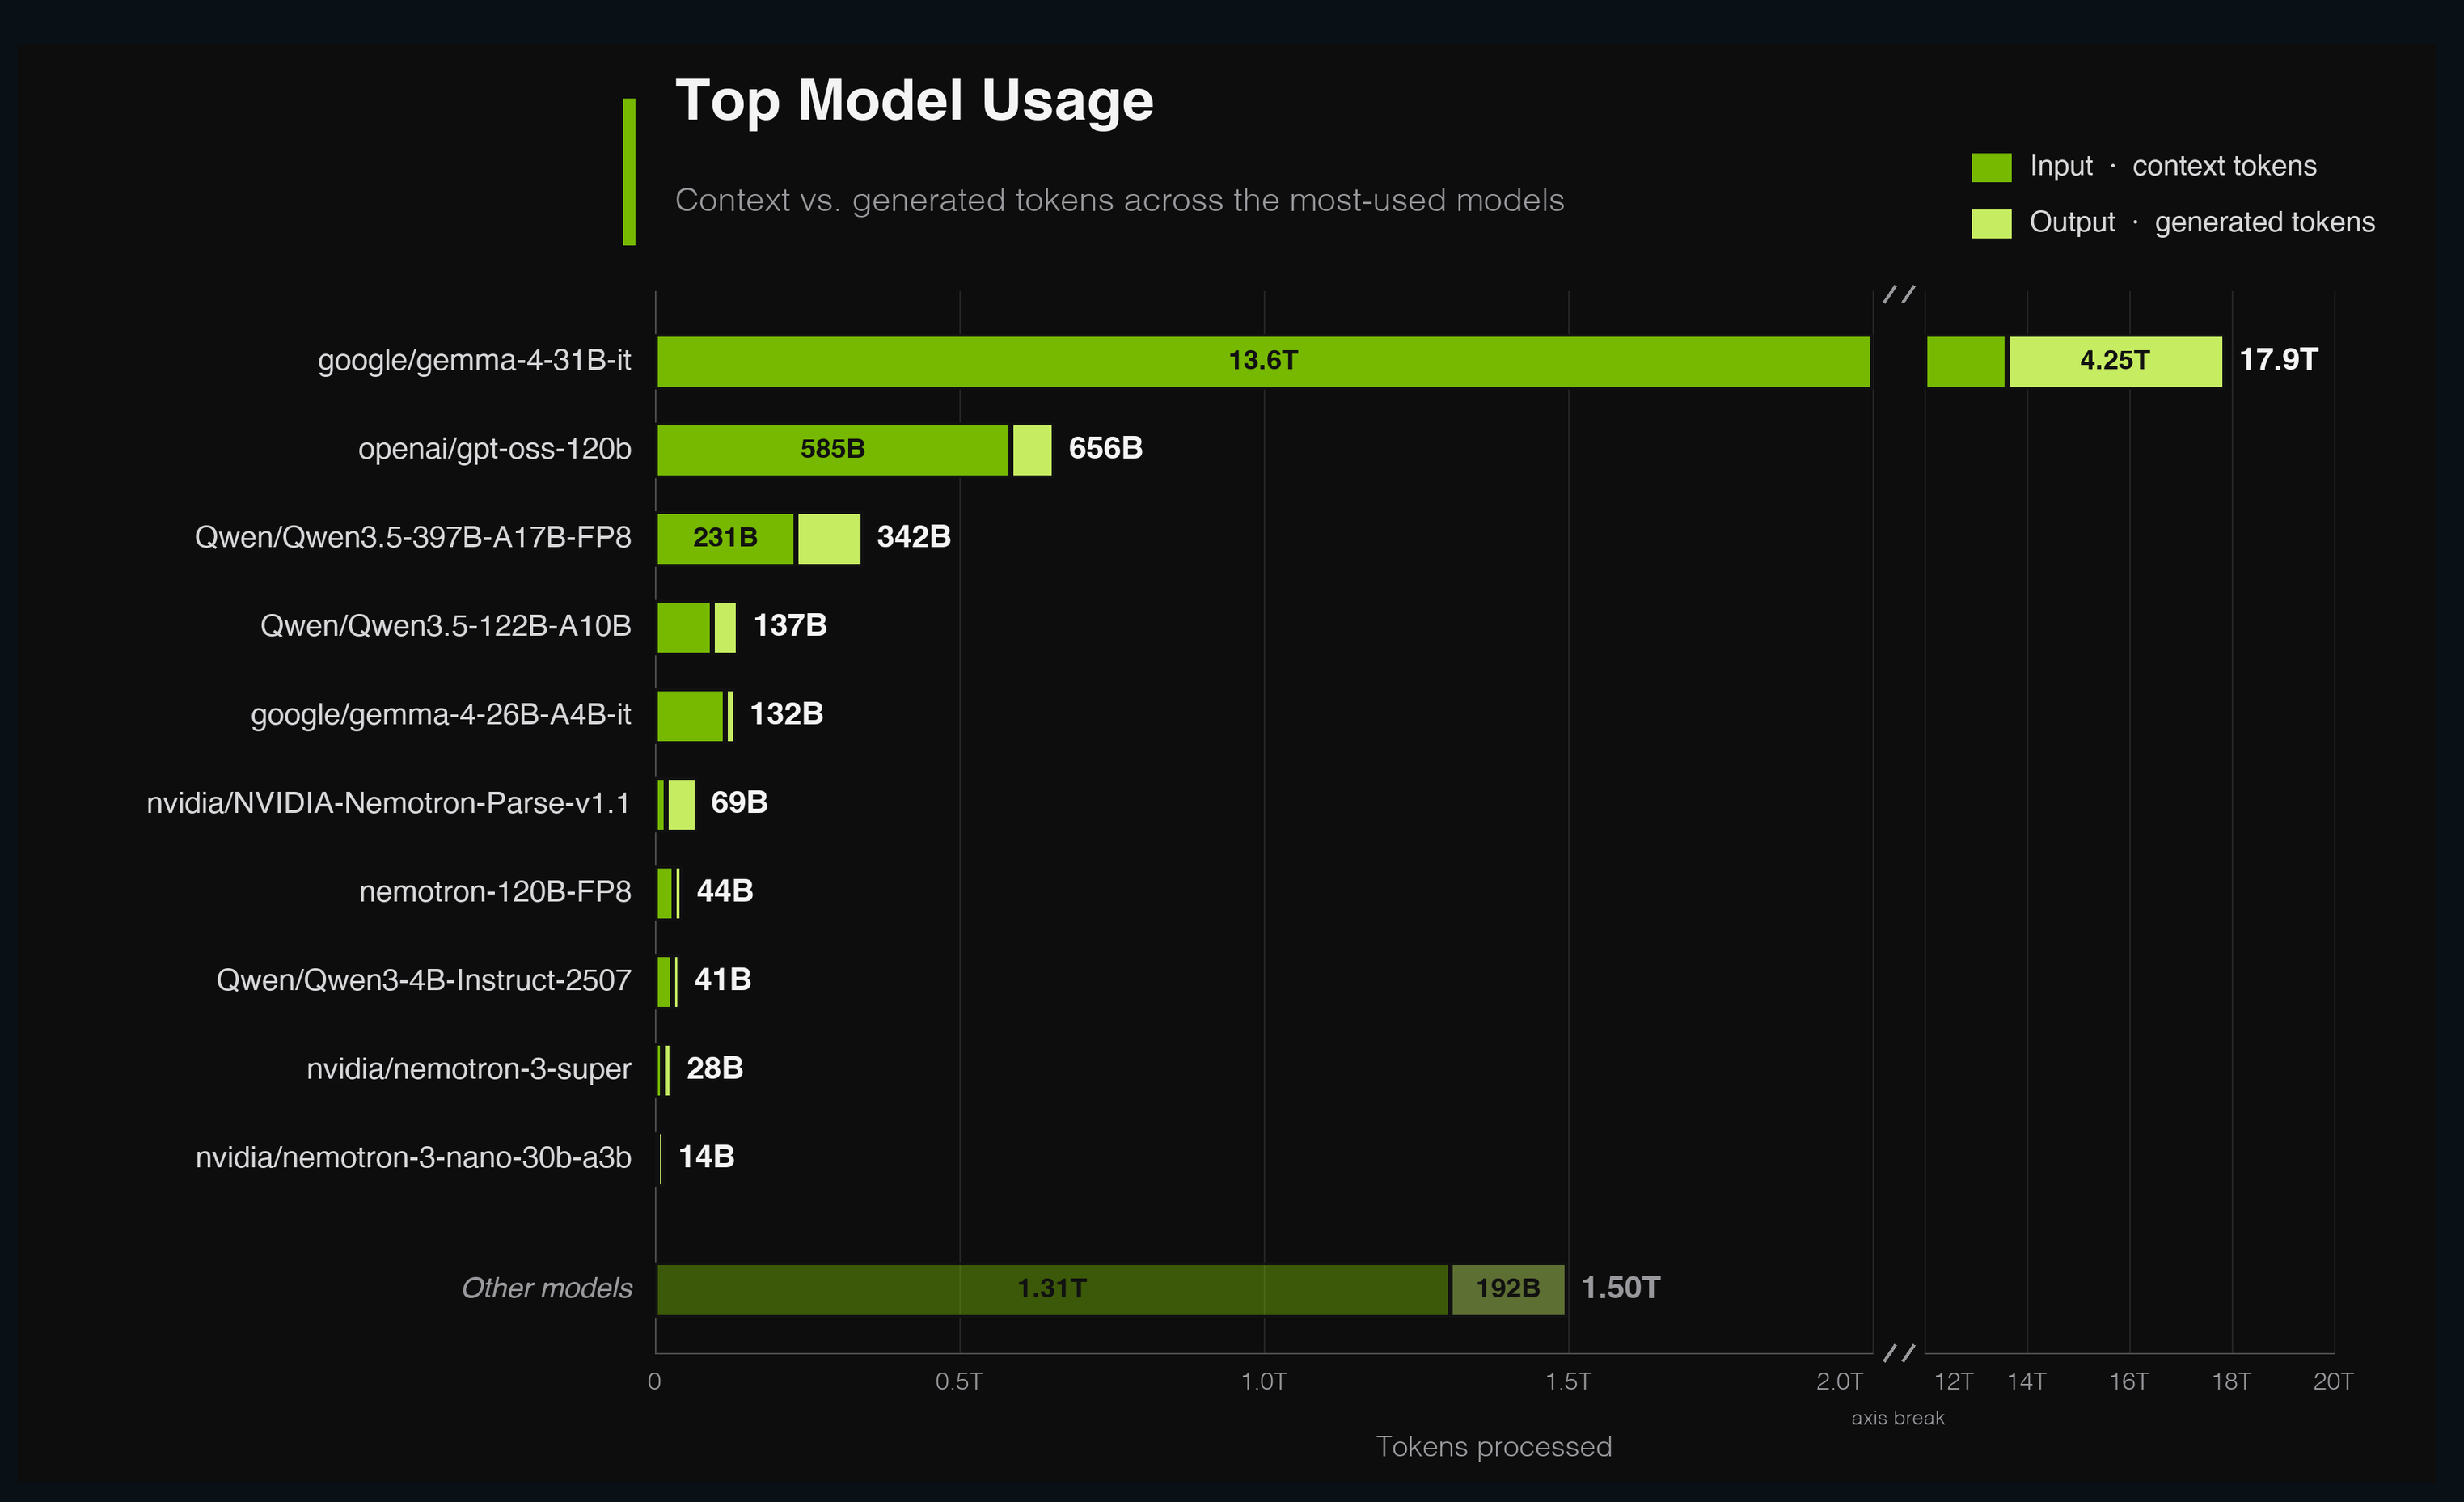2464x1502 pixels.
Task: Click the 4.25T output bar segment
Action: [x=2115, y=361]
